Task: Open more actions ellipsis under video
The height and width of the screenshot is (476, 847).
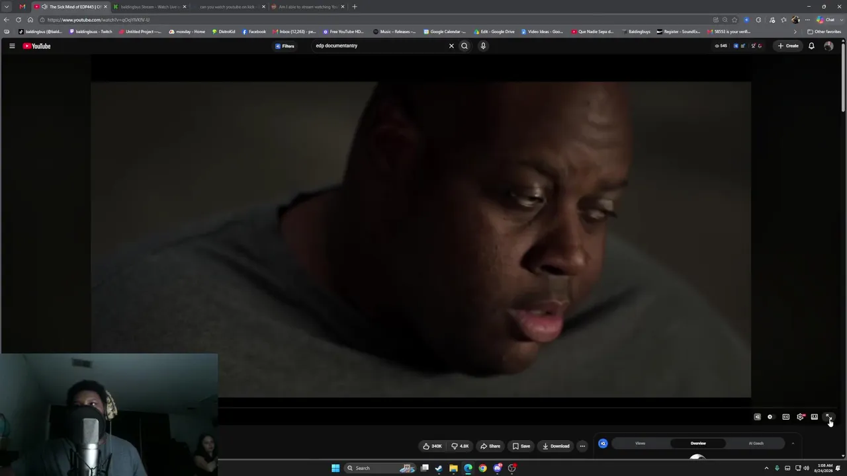Action: [582, 446]
